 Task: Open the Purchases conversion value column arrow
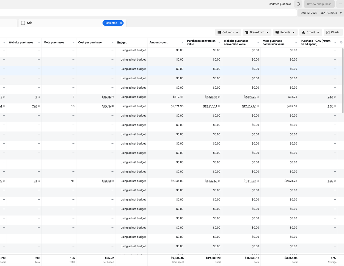click(219, 43)
